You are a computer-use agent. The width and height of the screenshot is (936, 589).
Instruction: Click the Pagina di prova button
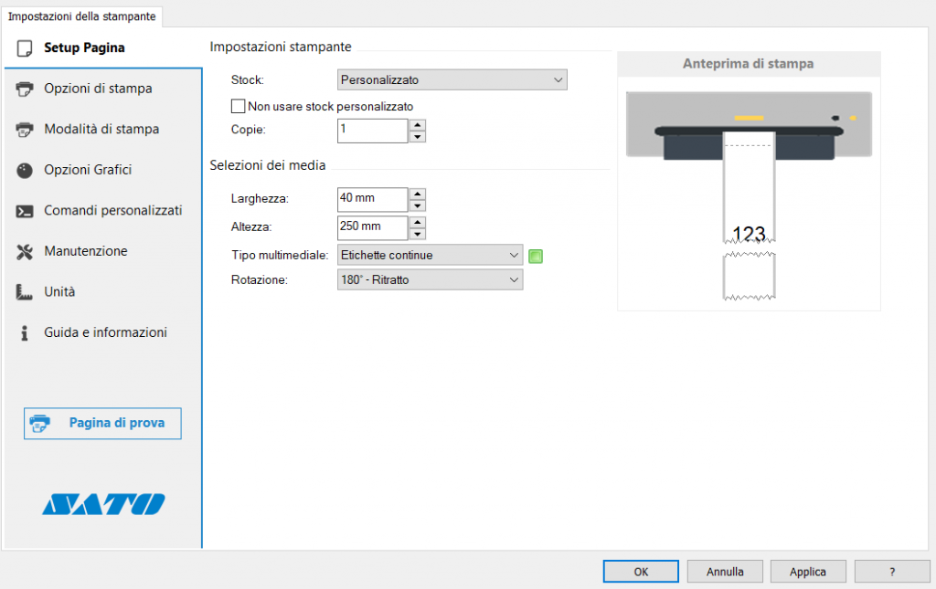coord(102,424)
